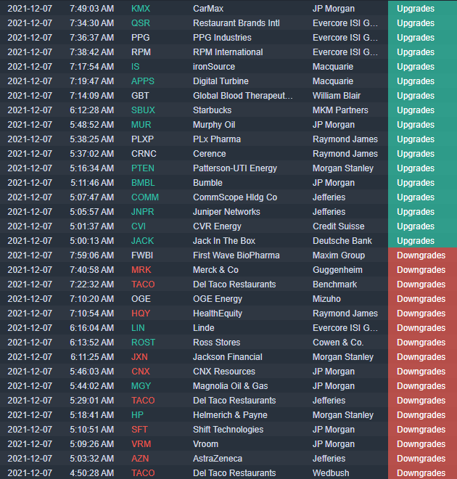Image resolution: width=457 pixels, height=479 pixels.
Task: Select the red MRK ticker symbol
Action: pos(141,270)
